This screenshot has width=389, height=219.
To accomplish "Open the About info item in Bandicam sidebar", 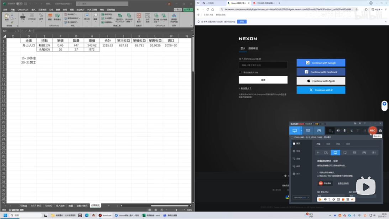I will point(296,174).
